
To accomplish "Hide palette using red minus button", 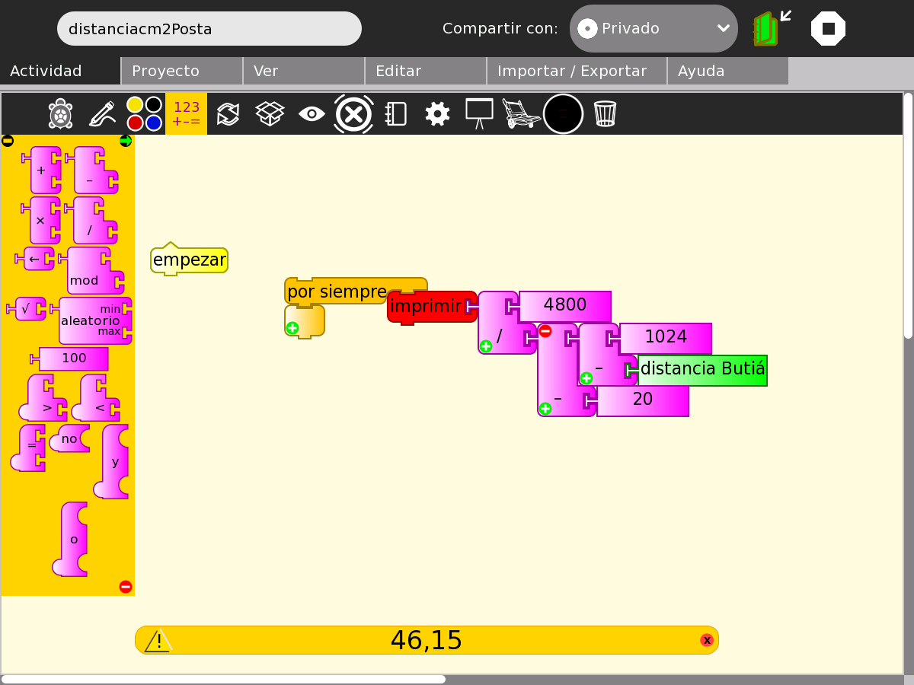I will (x=126, y=587).
